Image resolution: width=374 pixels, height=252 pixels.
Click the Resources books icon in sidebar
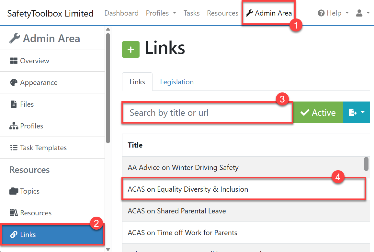(x=14, y=213)
